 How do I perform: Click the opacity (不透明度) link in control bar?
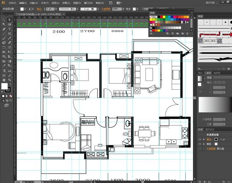tap(106, 9)
